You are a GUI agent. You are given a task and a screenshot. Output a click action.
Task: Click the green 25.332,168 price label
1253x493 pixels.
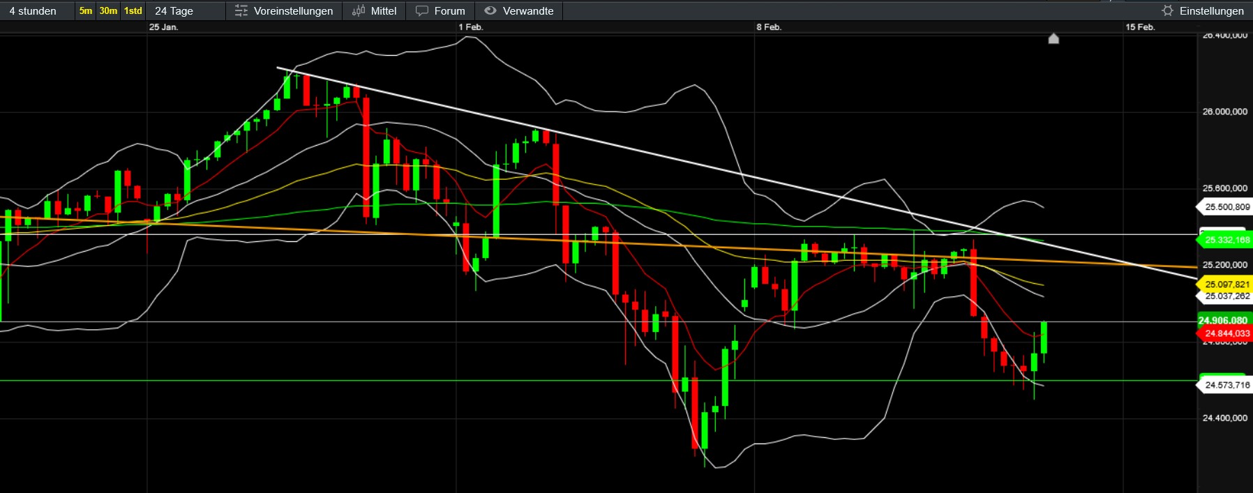pos(1226,240)
